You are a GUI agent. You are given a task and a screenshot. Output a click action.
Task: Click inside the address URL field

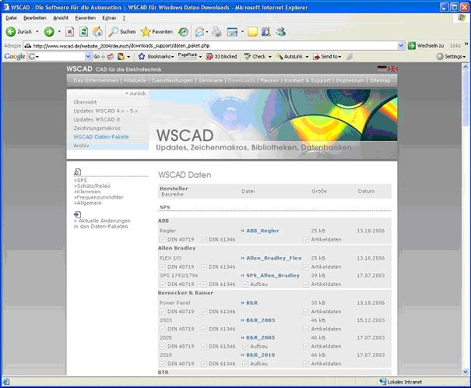click(x=210, y=46)
